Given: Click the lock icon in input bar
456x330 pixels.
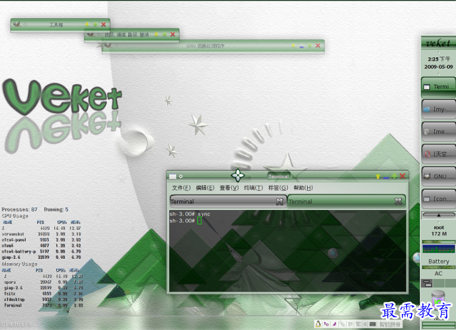Looking at the screenshot, I should (x=365, y=324).
